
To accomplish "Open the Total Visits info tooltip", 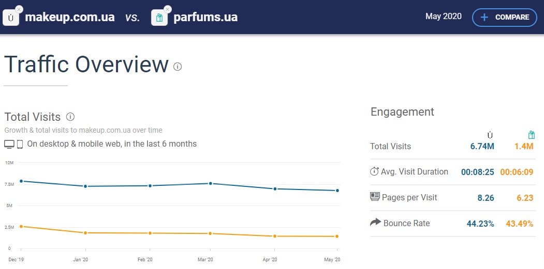I will (x=70, y=117).
